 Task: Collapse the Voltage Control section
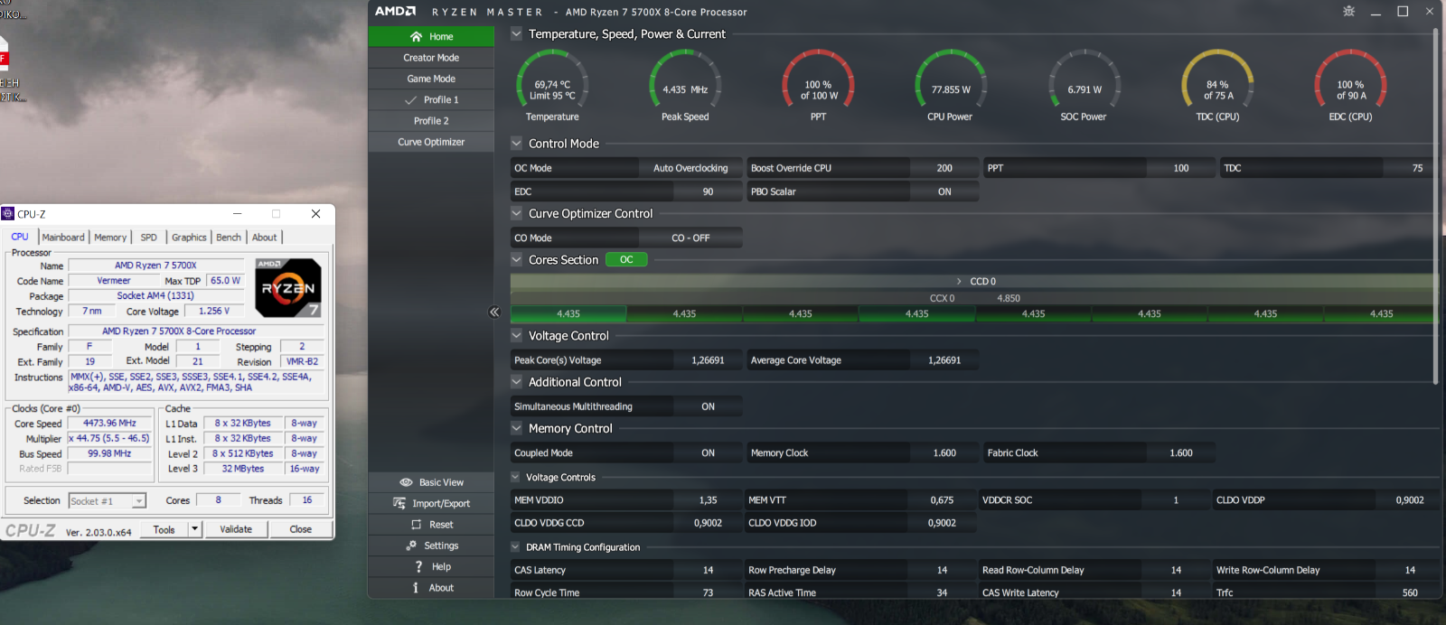click(x=517, y=336)
